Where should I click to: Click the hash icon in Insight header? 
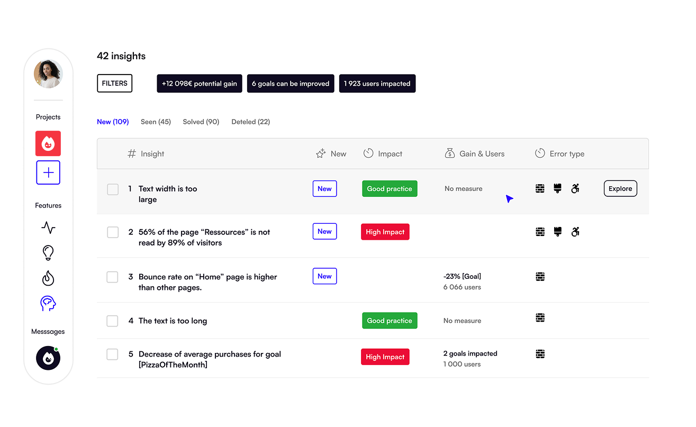click(x=132, y=153)
